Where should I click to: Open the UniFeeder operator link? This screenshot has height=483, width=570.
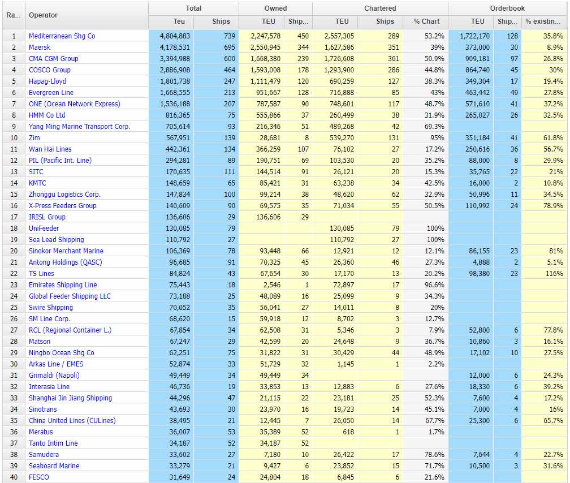pos(44,228)
